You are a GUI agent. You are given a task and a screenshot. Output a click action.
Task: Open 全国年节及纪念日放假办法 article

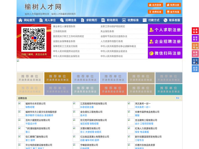114,36
